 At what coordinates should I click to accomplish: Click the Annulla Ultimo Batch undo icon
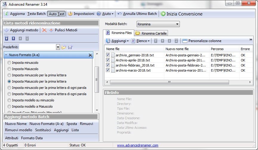coord(120,14)
